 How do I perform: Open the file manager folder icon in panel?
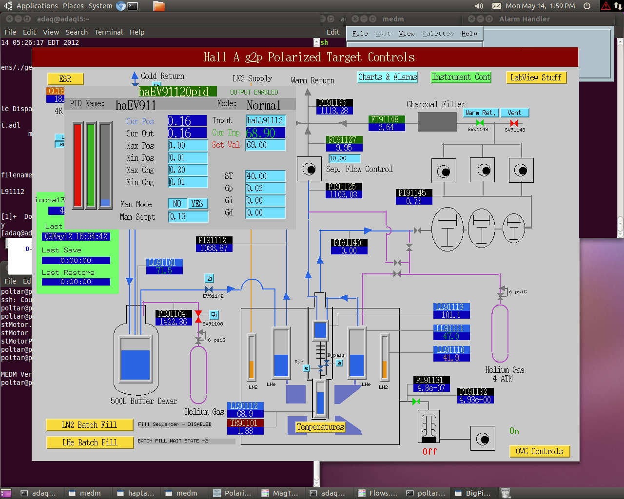(x=159, y=6)
